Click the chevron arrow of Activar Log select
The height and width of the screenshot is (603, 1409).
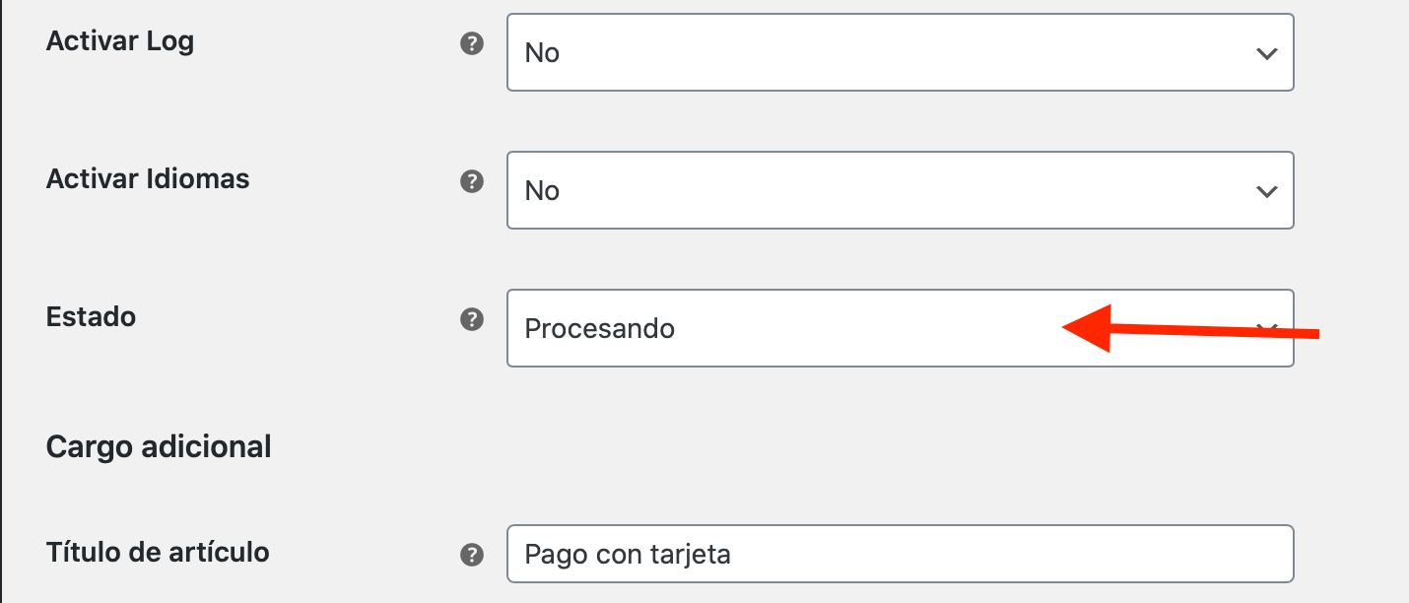(1267, 53)
